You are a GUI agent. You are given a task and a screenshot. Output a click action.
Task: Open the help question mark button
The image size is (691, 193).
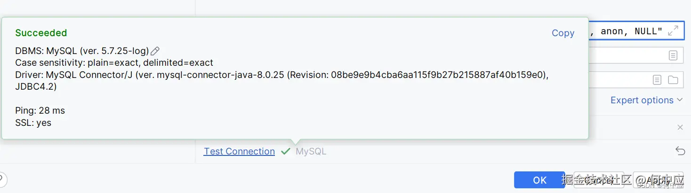(2, 179)
